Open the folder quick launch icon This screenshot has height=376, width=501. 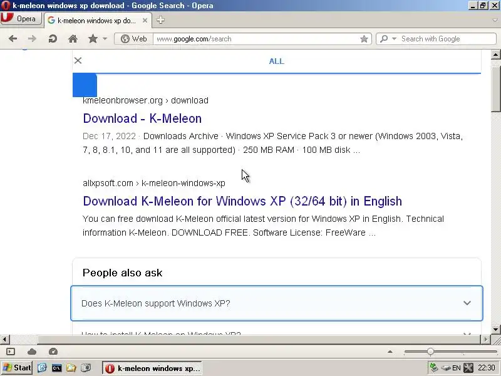pyautogui.click(x=71, y=368)
